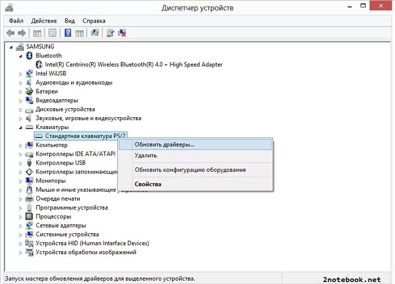
Task: Expand the Intel WiUSB category
Action: click(x=21, y=74)
